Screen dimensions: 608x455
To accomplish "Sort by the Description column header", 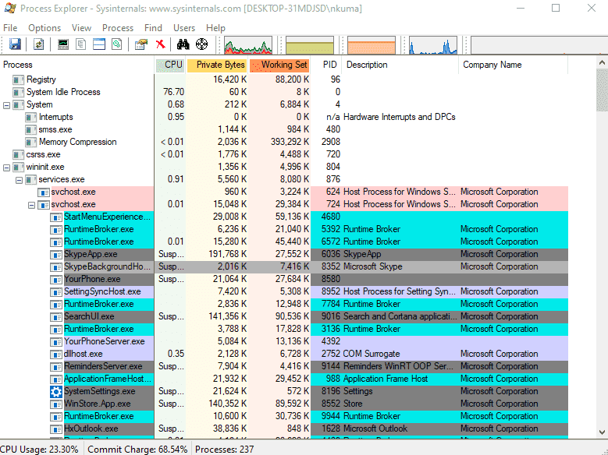I will pyautogui.click(x=400, y=65).
